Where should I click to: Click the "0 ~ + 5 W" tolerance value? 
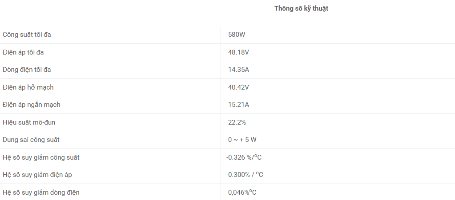tap(242, 140)
